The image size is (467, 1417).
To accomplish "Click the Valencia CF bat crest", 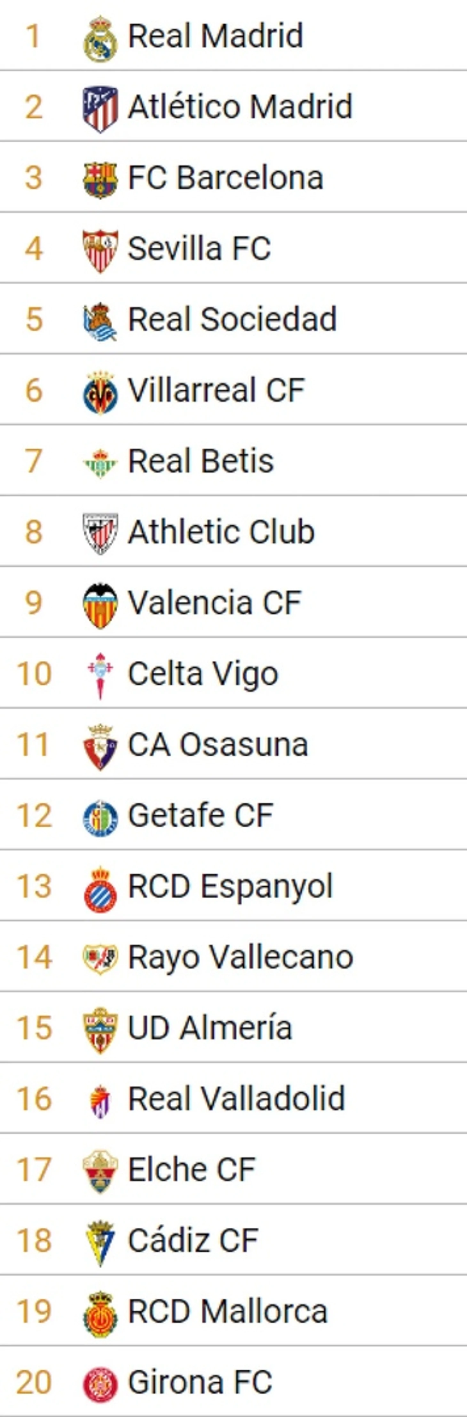I will [x=100, y=605].
